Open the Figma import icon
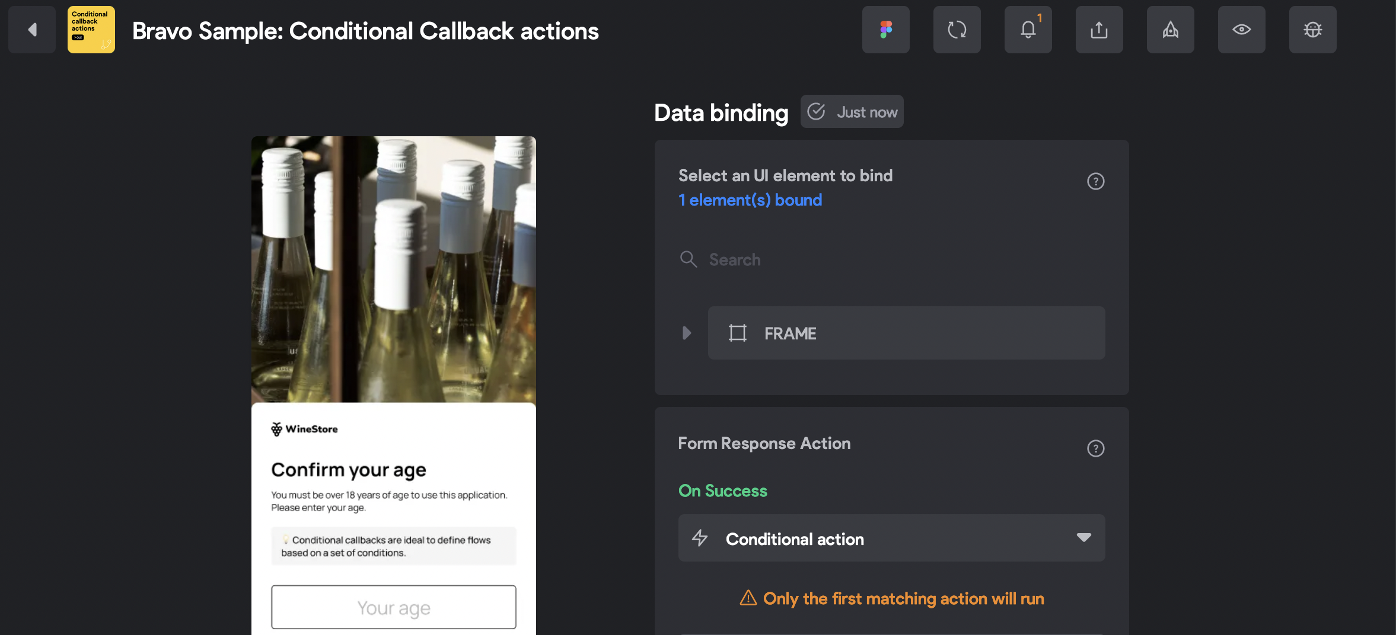The image size is (1396, 635). coord(885,30)
